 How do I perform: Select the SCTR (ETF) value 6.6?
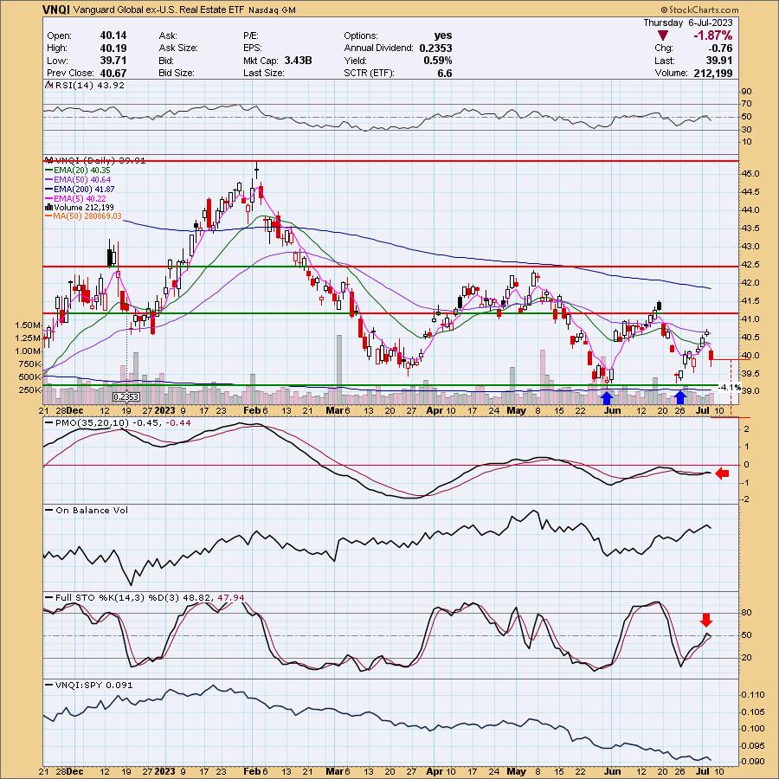point(445,73)
